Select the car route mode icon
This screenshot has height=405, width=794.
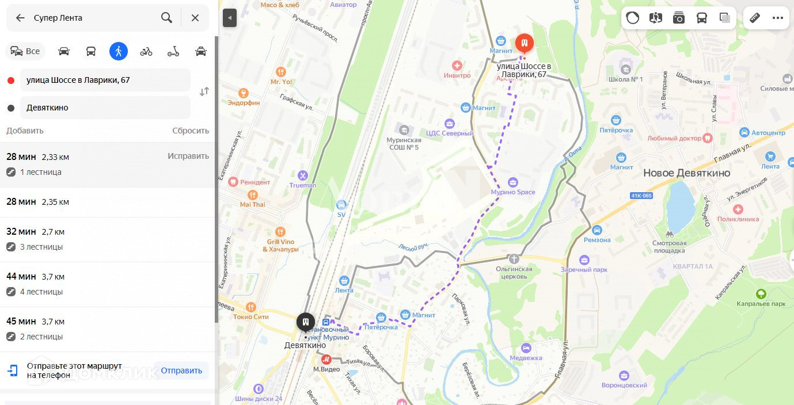pyautogui.click(x=64, y=51)
